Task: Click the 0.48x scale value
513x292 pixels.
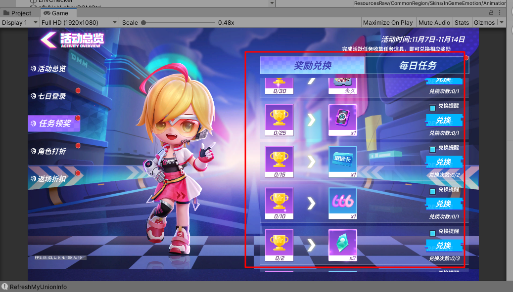Action: point(226,23)
